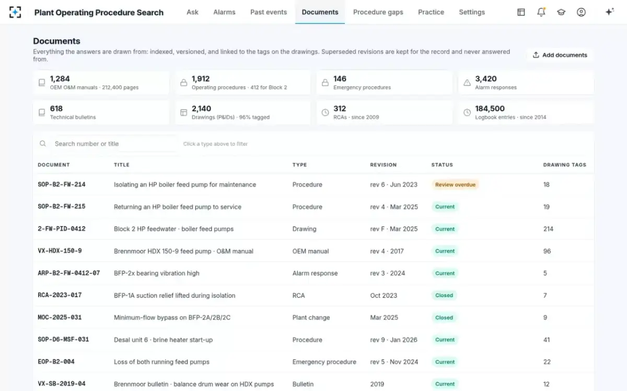Click title 'Loss of both running feed pumps'

click(x=161, y=362)
